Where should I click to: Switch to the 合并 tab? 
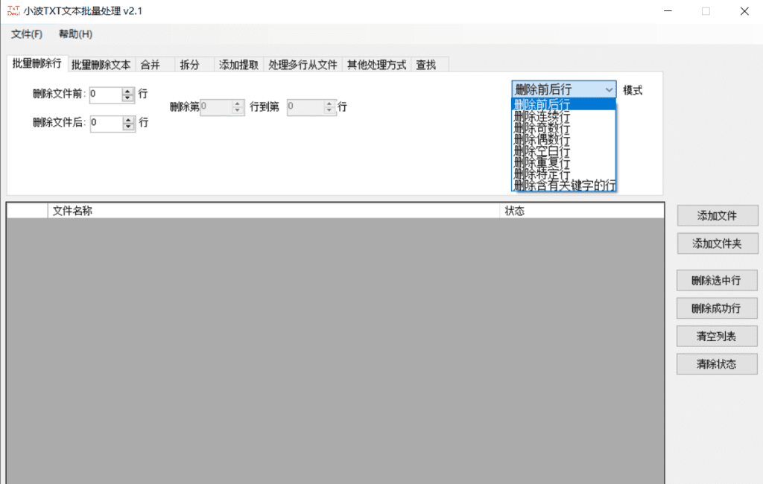(x=151, y=65)
